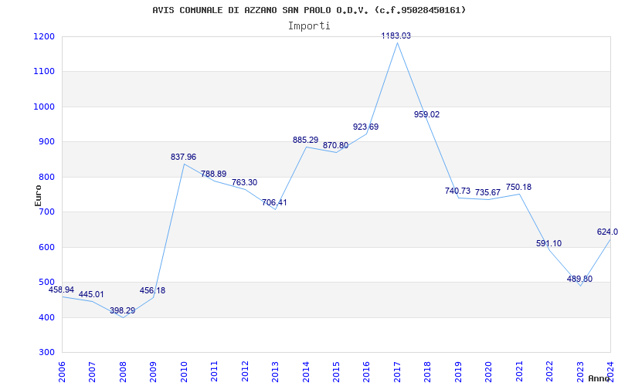Click the 600 y-axis tick label
This screenshot has width=618, height=386.
tap(49, 247)
